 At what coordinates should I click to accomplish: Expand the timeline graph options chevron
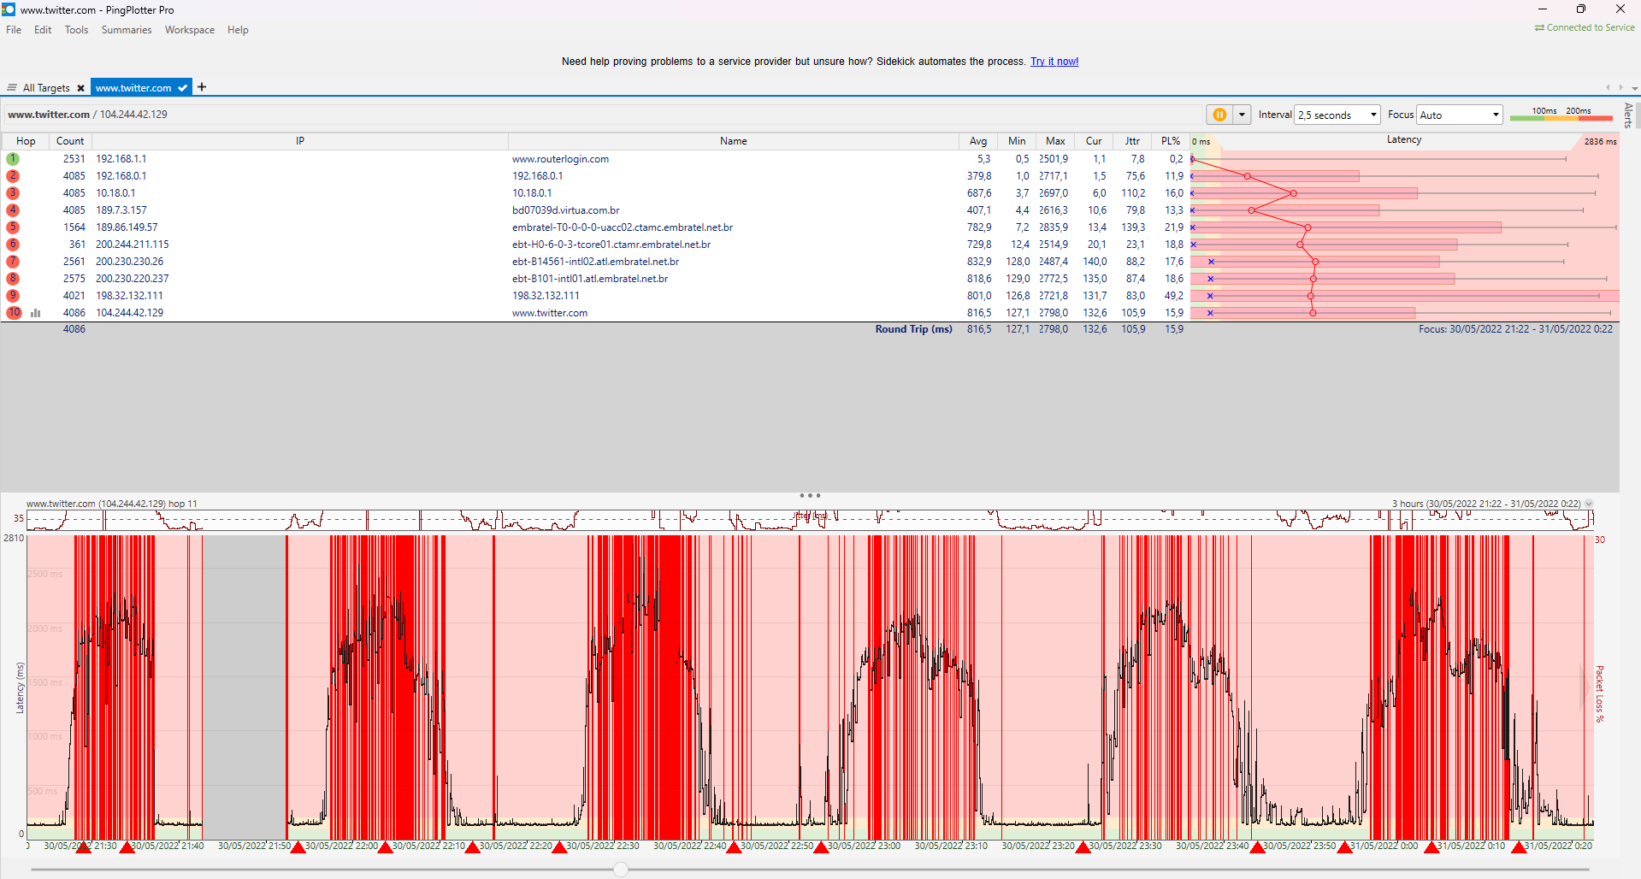point(1589,504)
